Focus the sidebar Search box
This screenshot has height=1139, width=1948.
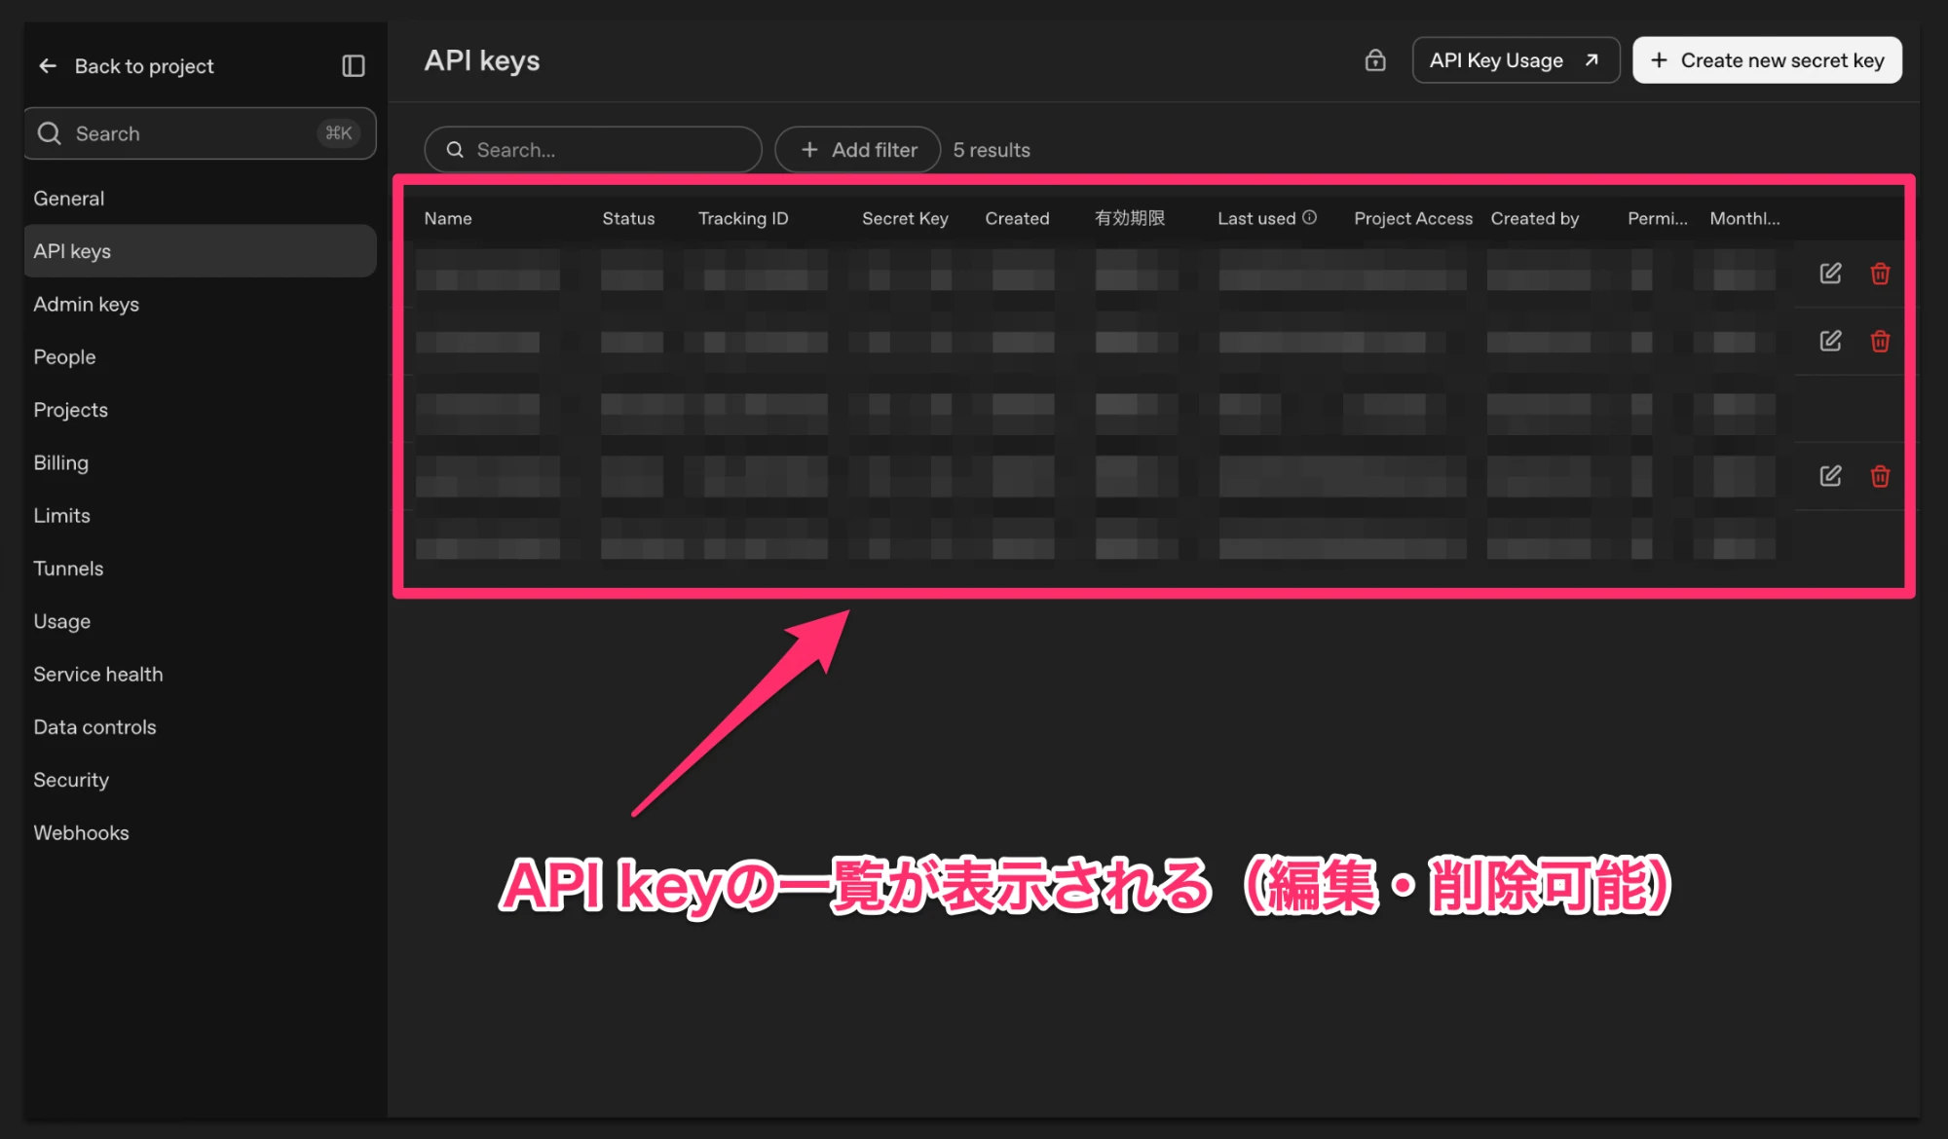click(201, 133)
